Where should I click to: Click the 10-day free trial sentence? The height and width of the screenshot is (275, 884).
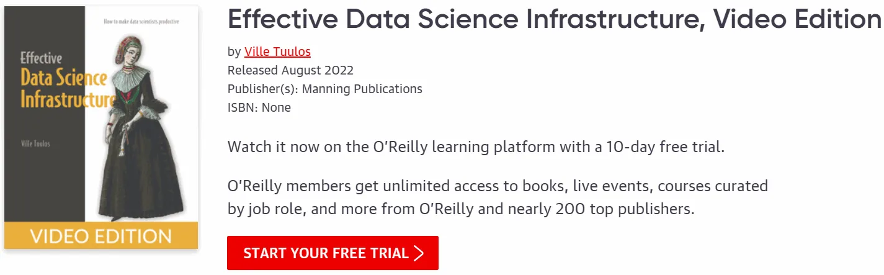[476, 148]
